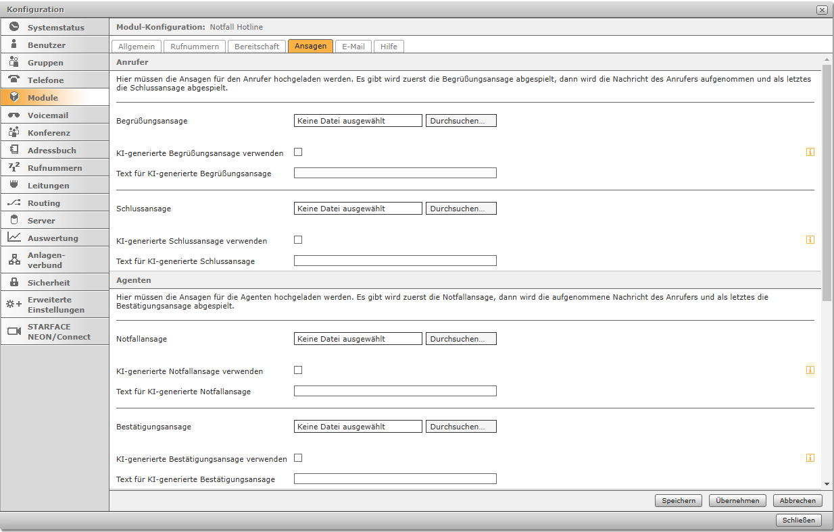Click Durchsuchen next to Notfallansage

coord(461,339)
